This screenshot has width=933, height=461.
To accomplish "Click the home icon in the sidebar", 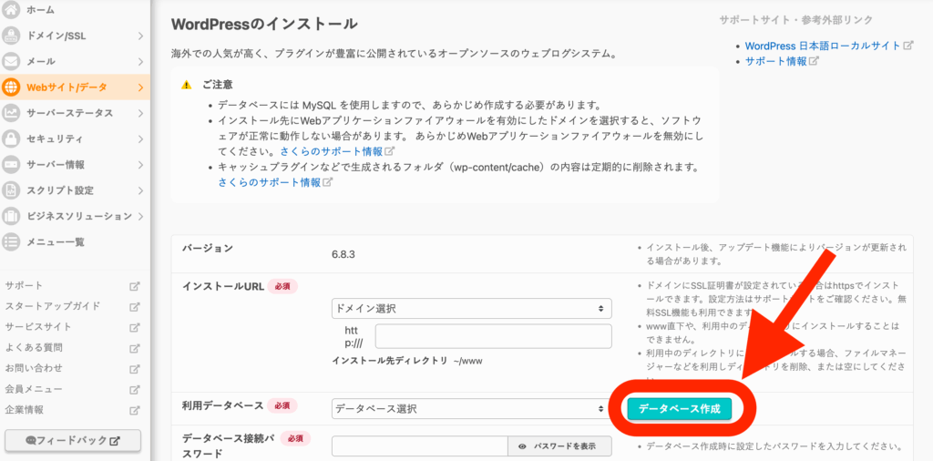I will click(x=12, y=10).
